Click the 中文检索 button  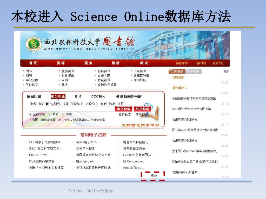pyautogui.click(x=123, y=109)
